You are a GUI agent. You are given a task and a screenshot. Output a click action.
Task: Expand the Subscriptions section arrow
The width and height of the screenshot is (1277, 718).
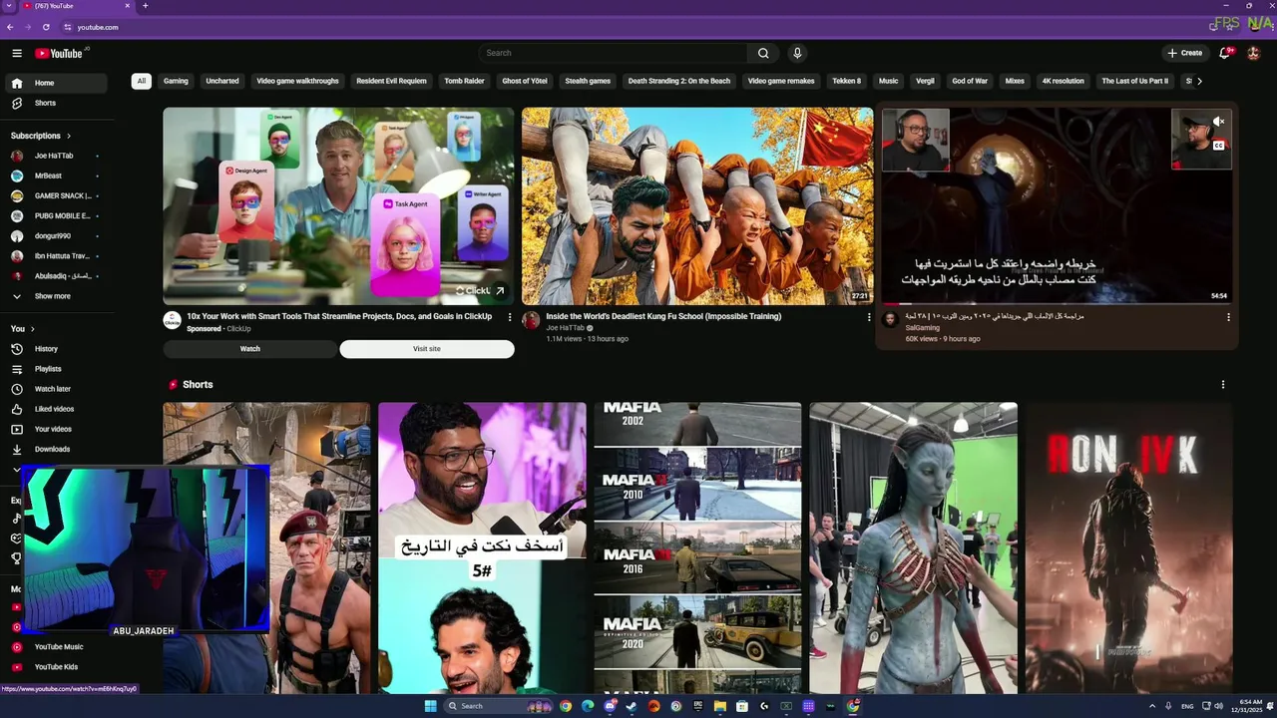click(68, 136)
